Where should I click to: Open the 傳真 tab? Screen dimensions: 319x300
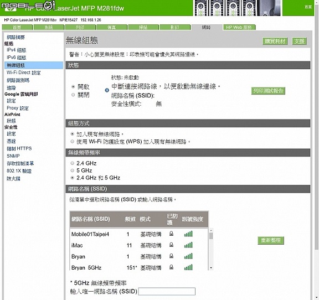(x=112, y=27)
